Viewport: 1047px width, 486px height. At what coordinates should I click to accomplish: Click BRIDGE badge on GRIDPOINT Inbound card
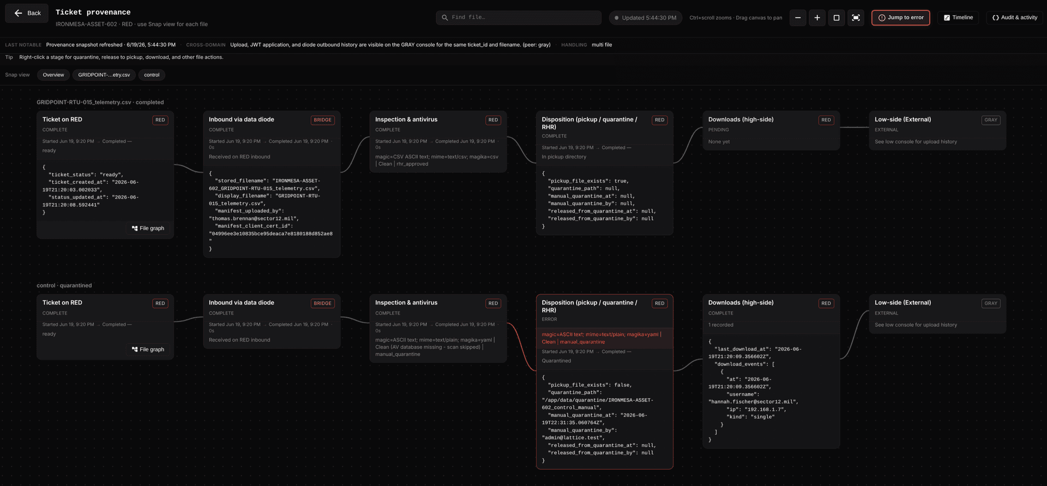coord(322,120)
